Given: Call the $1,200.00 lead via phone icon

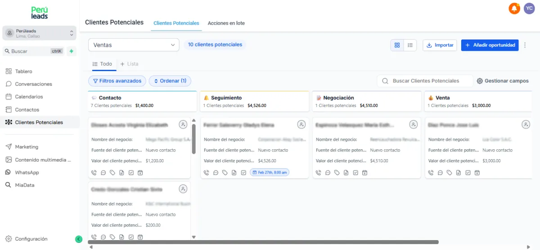Looking at the screenshot, I should click(94, 172).
